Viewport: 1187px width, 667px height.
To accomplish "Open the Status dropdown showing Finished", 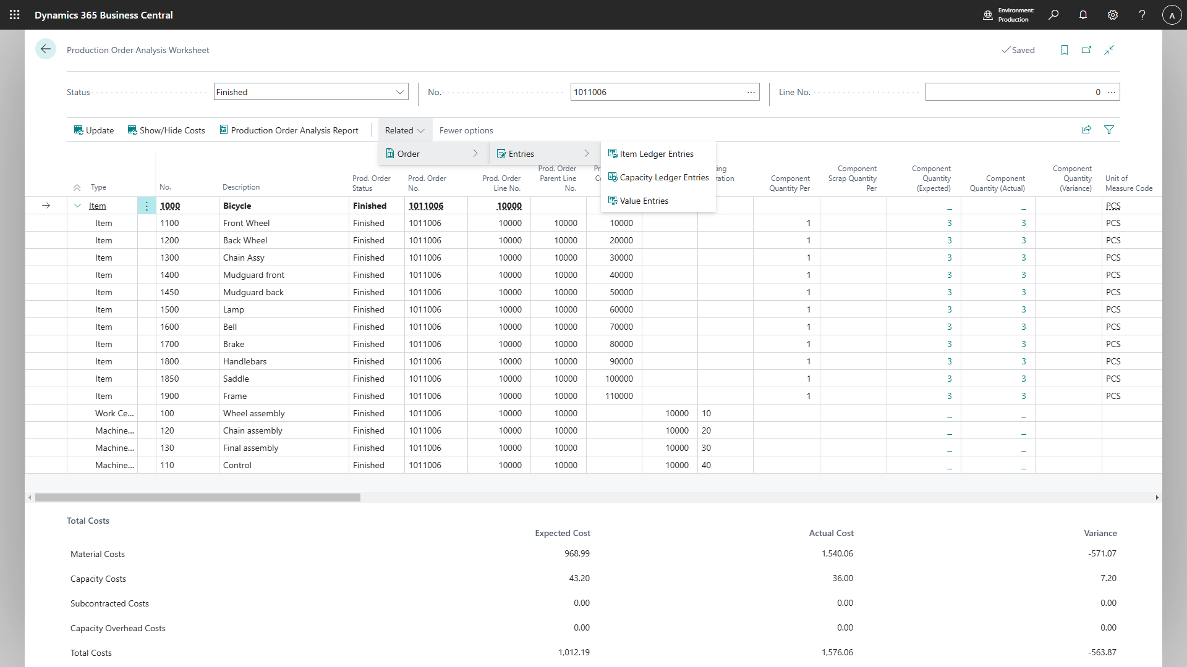I will pyautogui.click(x=399, y=91).
